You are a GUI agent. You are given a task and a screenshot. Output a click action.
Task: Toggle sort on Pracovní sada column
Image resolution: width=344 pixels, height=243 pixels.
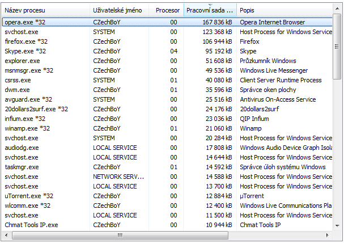[210, 10]
